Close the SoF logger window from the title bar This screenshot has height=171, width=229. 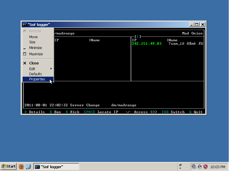tap(203, 25)
